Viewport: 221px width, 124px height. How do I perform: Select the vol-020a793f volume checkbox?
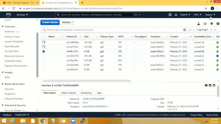coord(44,56)
